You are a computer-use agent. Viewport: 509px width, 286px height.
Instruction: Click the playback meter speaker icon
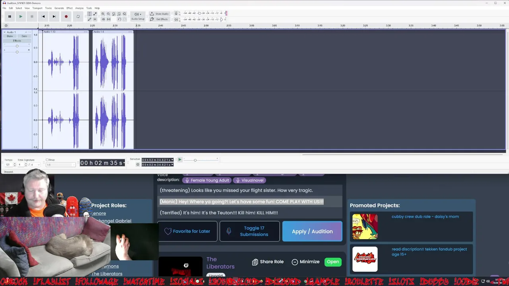[176, 19]
